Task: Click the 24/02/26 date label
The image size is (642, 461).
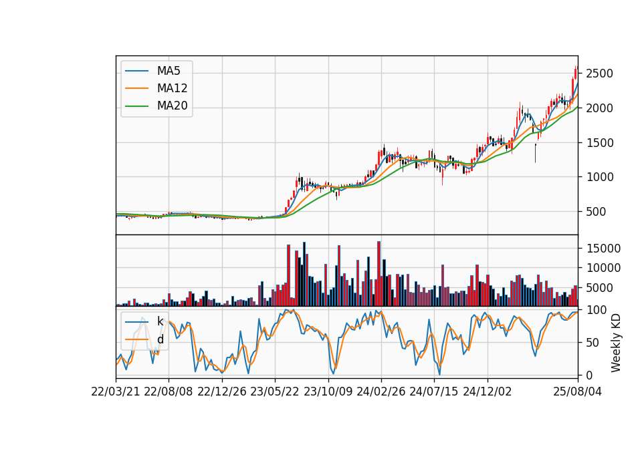Action: click(x=381, y=392)
